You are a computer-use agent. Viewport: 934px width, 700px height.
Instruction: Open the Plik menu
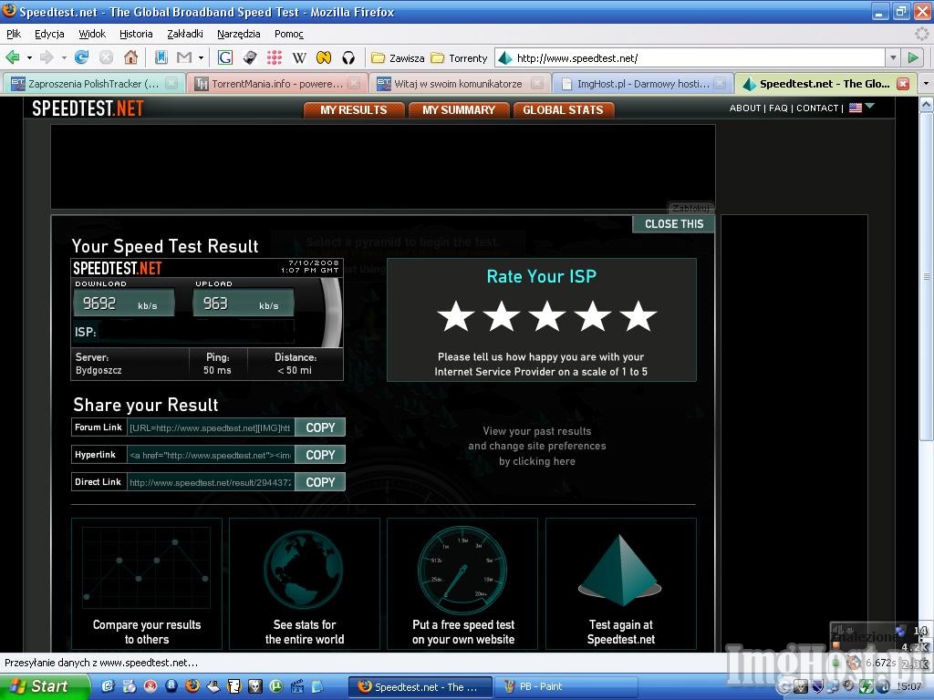(x=14, y=34)
